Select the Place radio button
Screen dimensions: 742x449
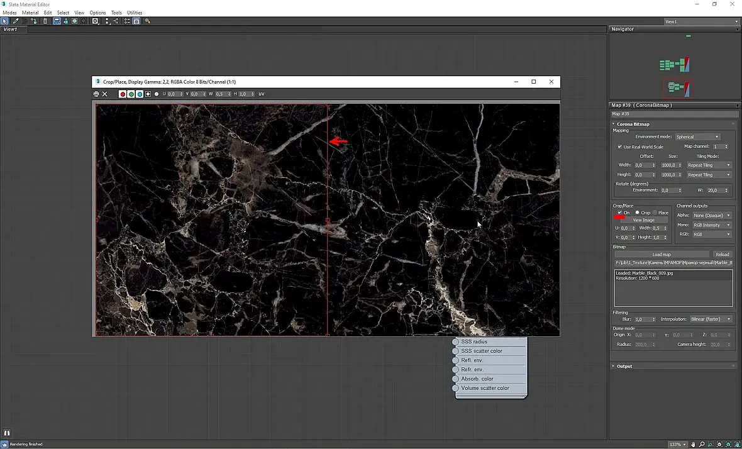tap(655, 213)
